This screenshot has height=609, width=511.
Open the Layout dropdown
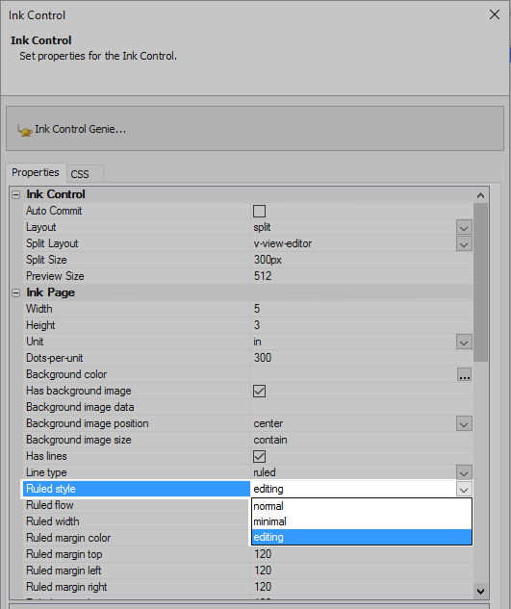coord(465,228)
